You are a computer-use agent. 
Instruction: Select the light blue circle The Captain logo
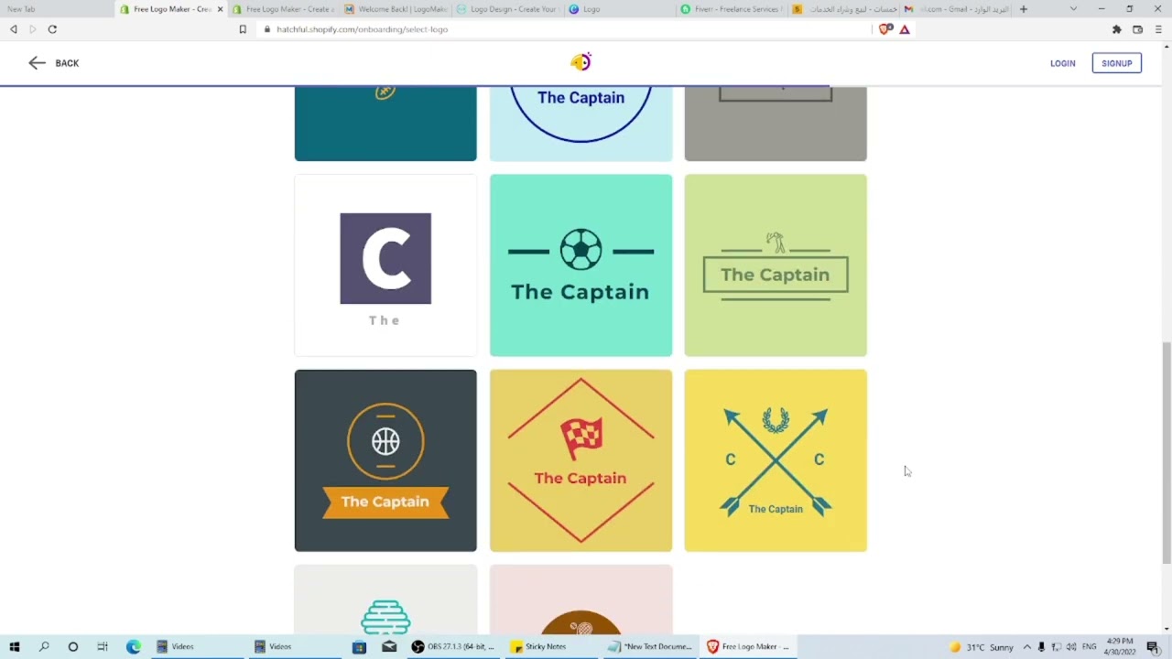pos(581,124)
